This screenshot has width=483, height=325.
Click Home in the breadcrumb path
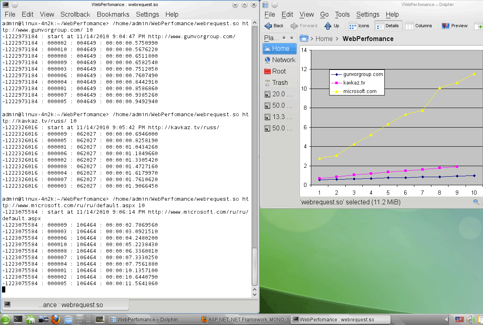coord(324,39)
